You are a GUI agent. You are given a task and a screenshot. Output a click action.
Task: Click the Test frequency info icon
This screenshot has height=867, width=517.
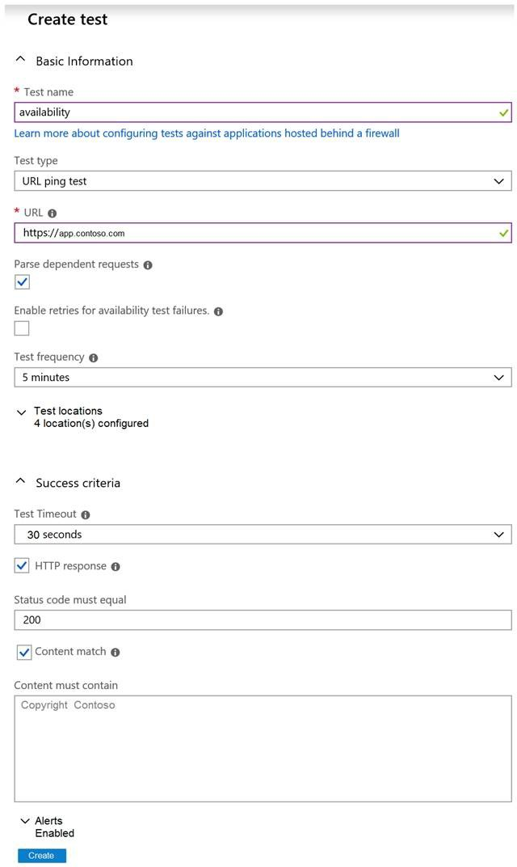(94, 357)
